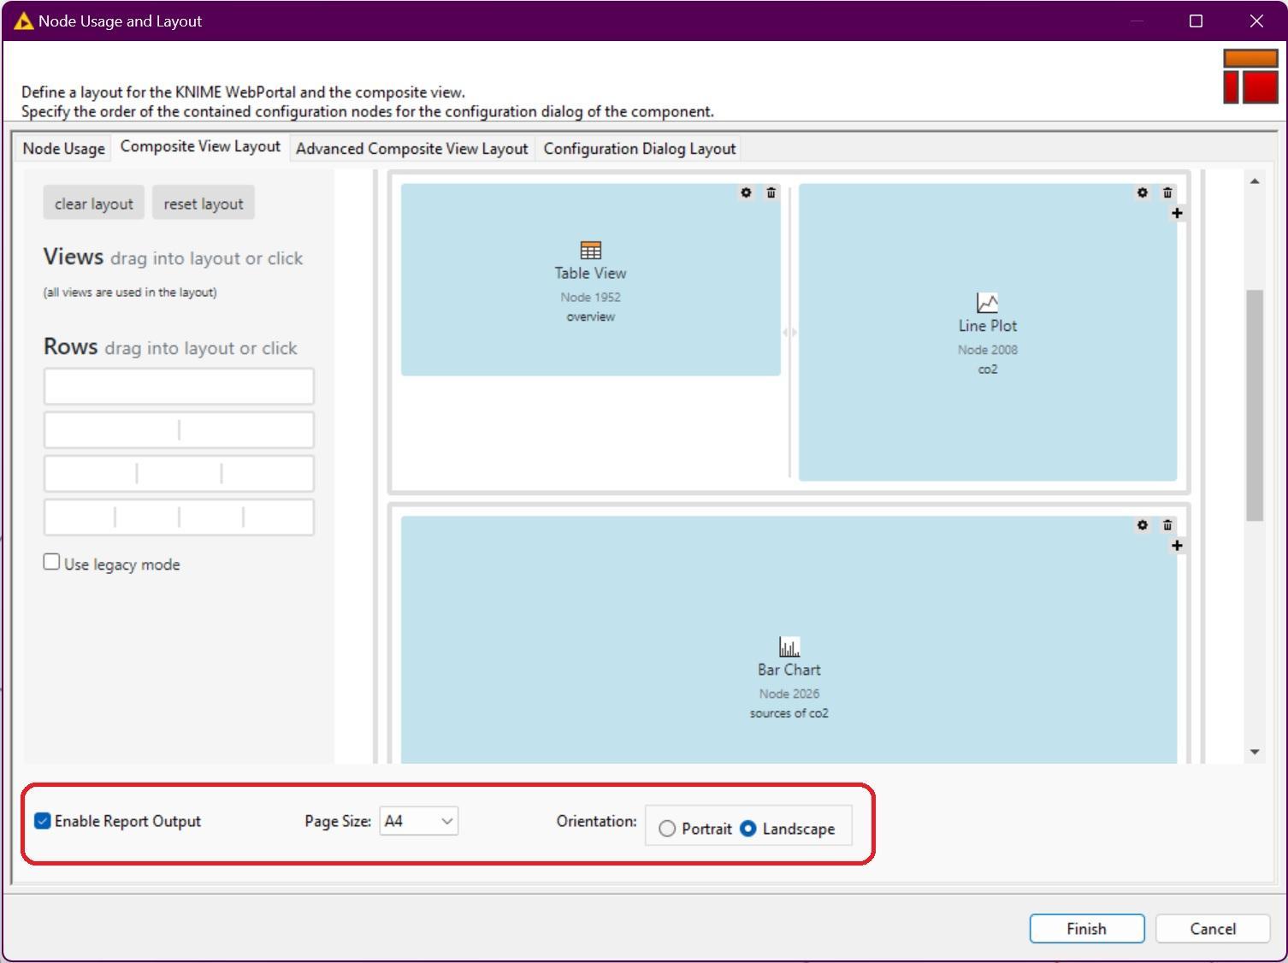Remove Line Plot using its trash icon
Screen dimensions: 1288x963
pyautogui.click(x=1167, y=192)
